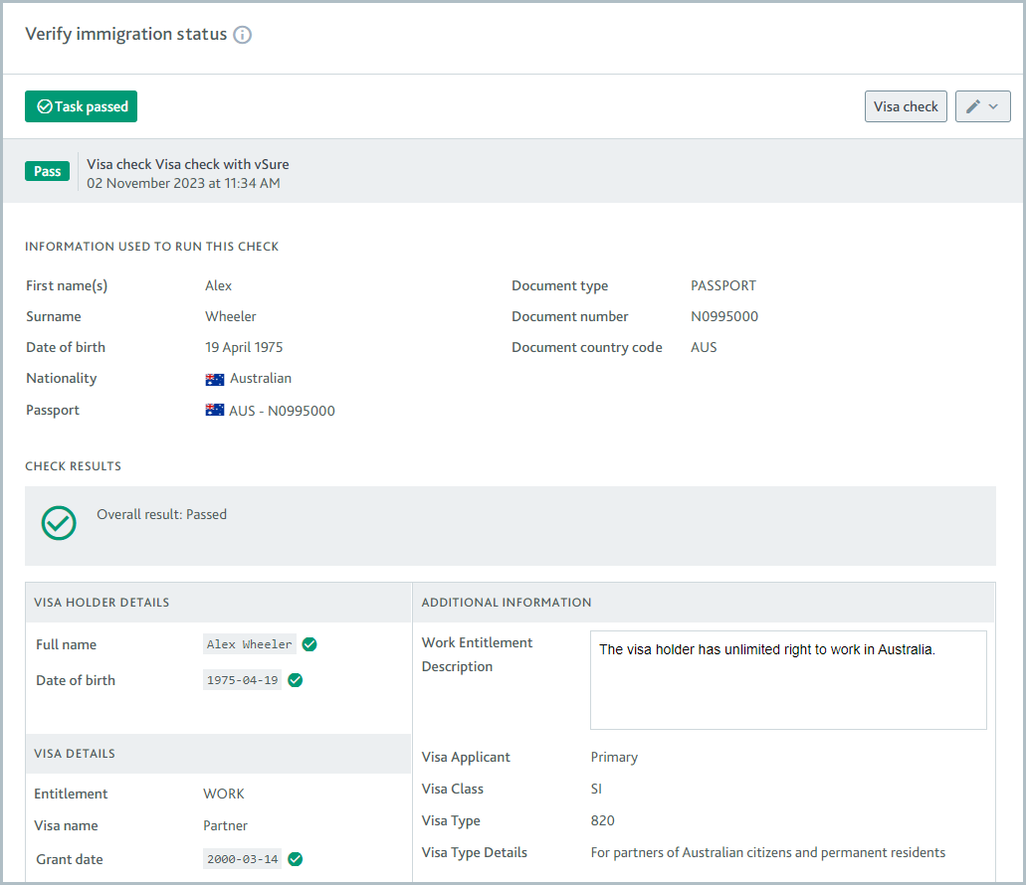Image resolution: width=1026 pixels, height=885 pixels.
Task: Click the Australian flag beside Nationality
Action: (x=213, y=378)
